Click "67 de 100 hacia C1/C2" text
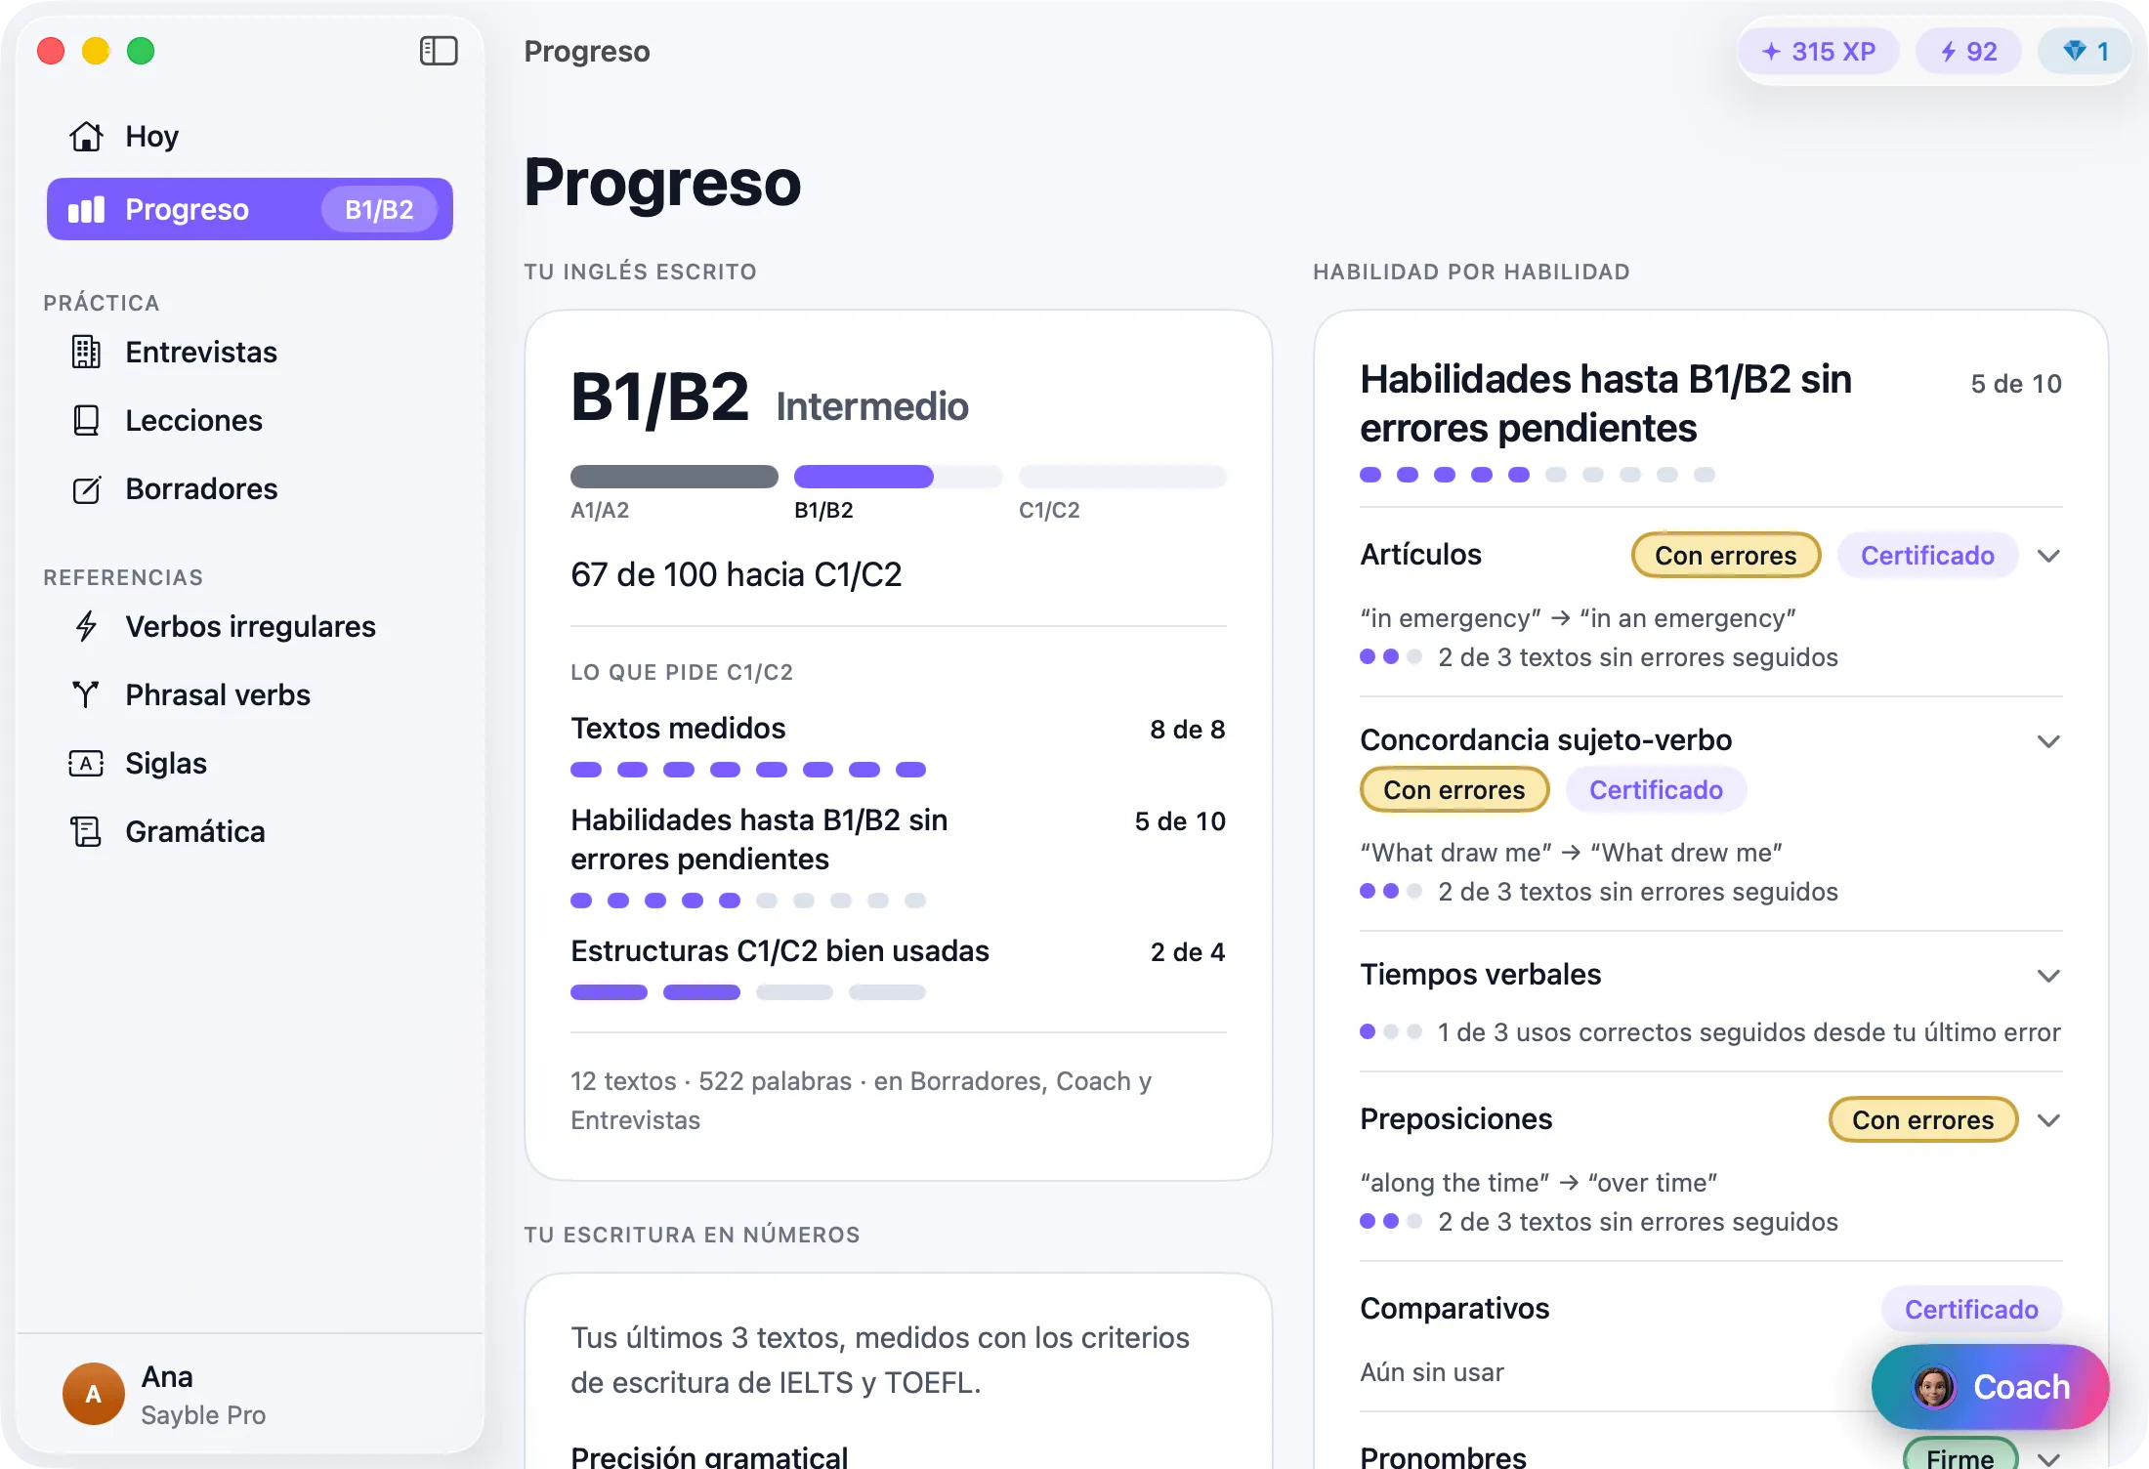The width and height of the screenshot is (2149, 1469). (x=736, y=574)
